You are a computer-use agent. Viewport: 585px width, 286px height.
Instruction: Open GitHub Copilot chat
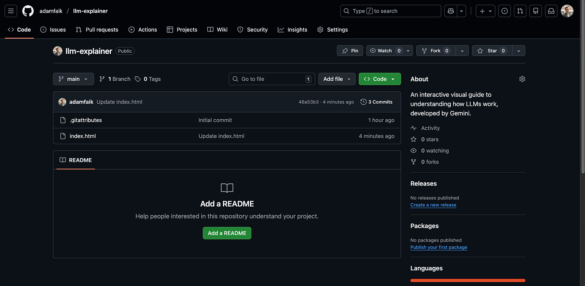(x=450, y=11)
